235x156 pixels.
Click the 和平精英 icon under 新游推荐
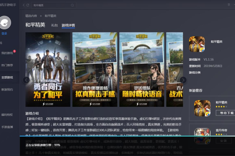click(202, 108)
